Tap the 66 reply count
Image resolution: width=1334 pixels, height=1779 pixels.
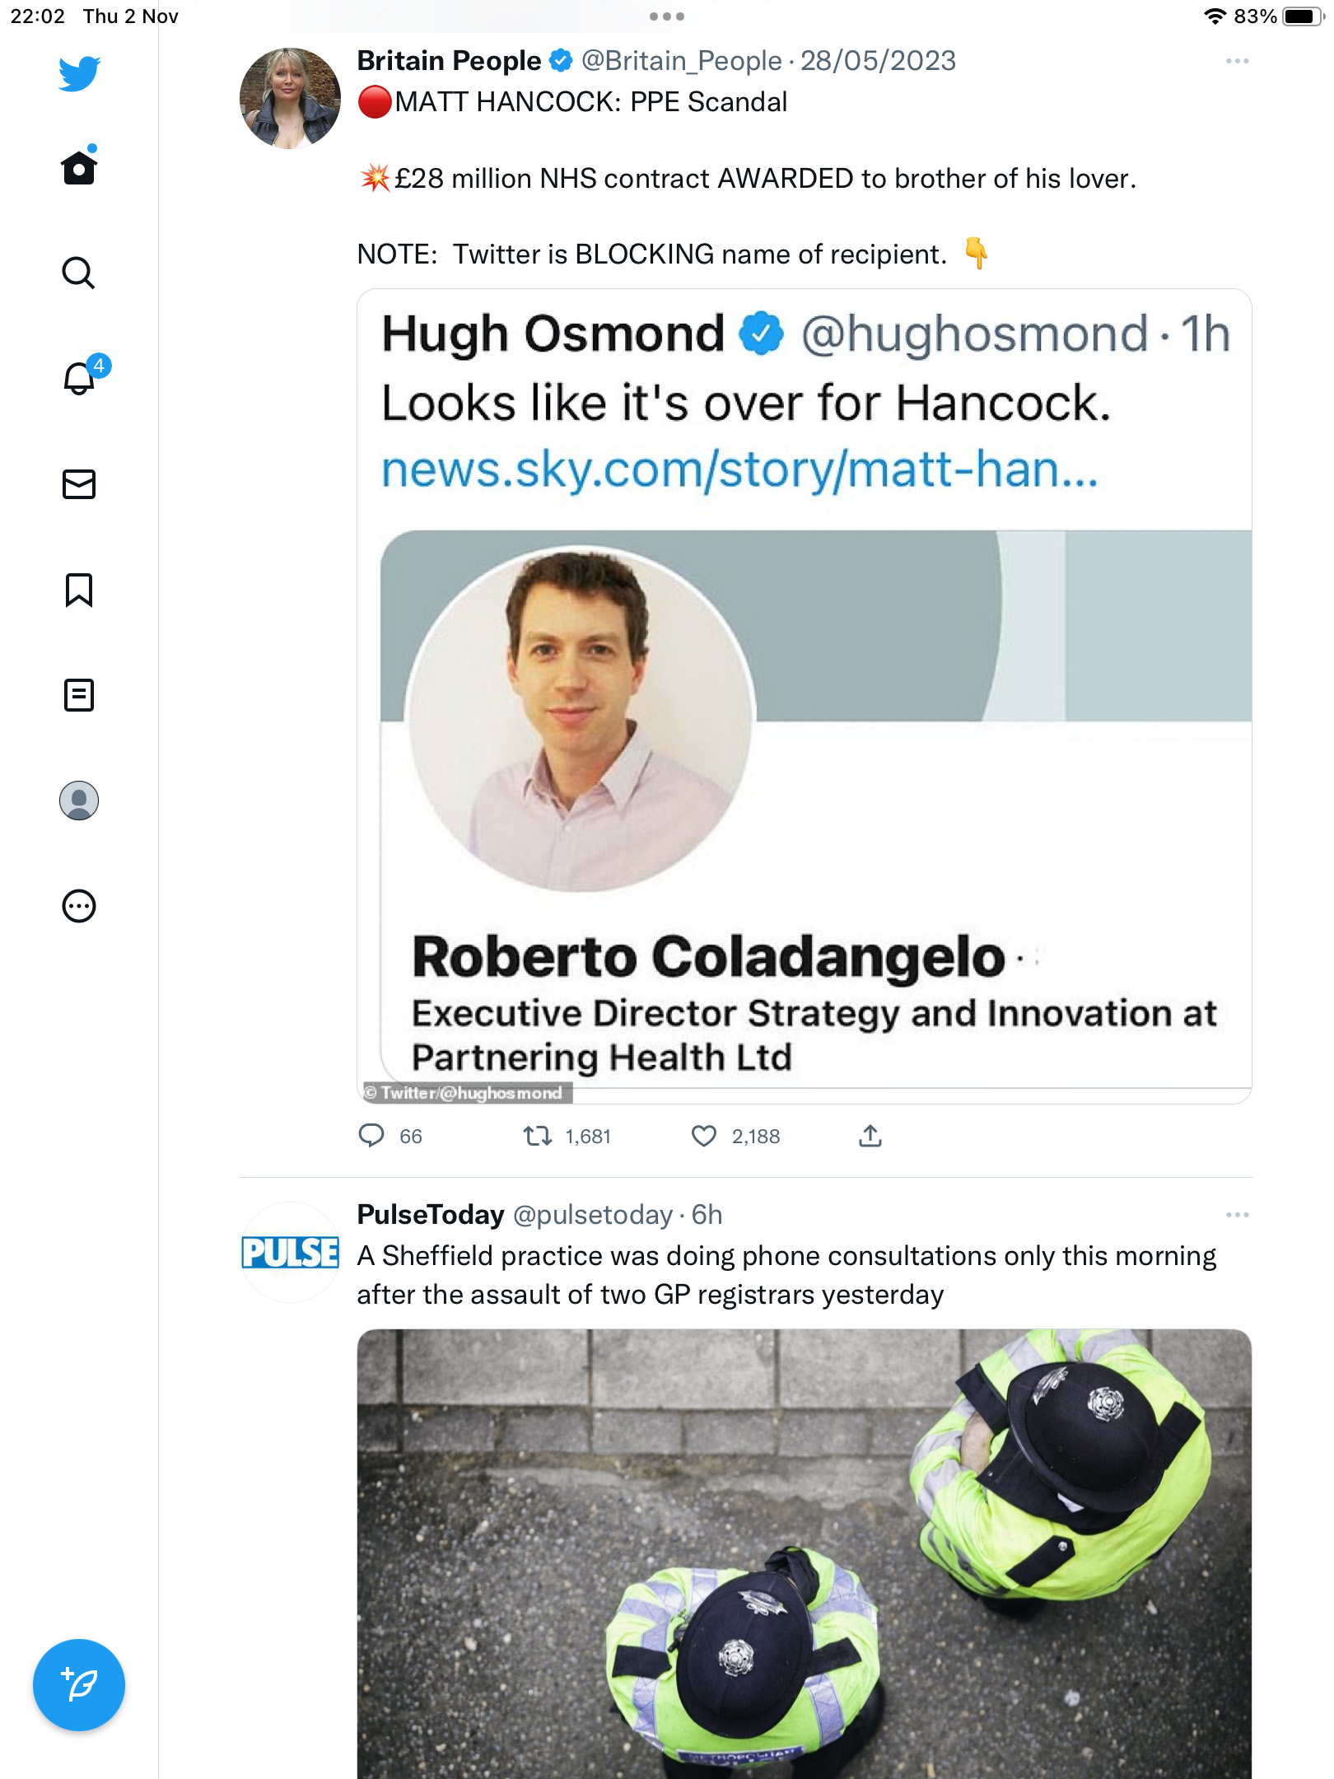click(x=411, y=1137)
